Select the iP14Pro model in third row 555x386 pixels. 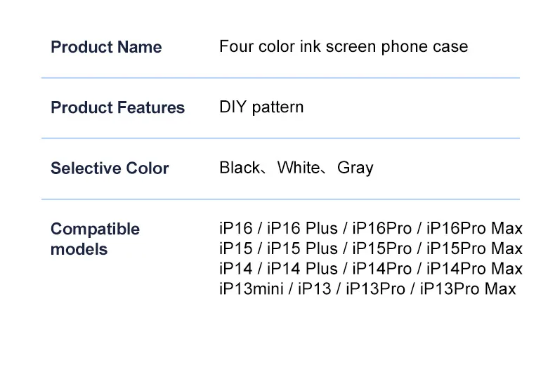[382, 268]
